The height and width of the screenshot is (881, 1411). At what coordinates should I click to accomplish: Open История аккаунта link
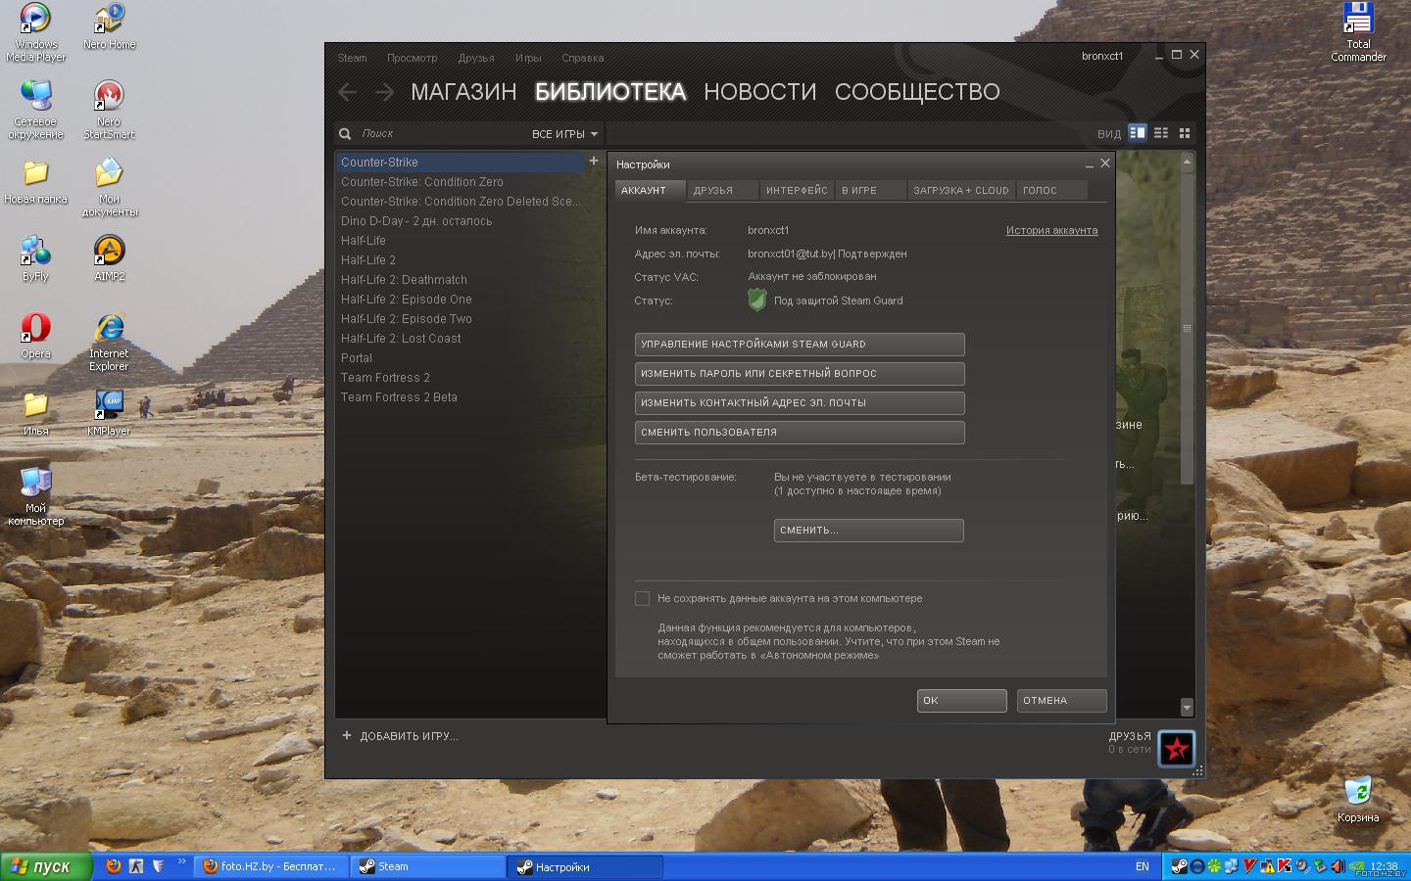pos(1051,230)
